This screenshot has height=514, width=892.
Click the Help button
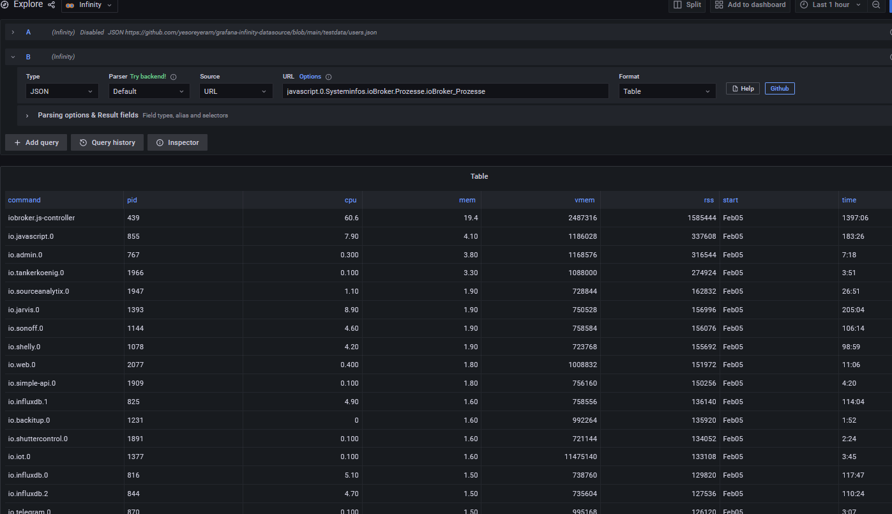pos(743,89)
